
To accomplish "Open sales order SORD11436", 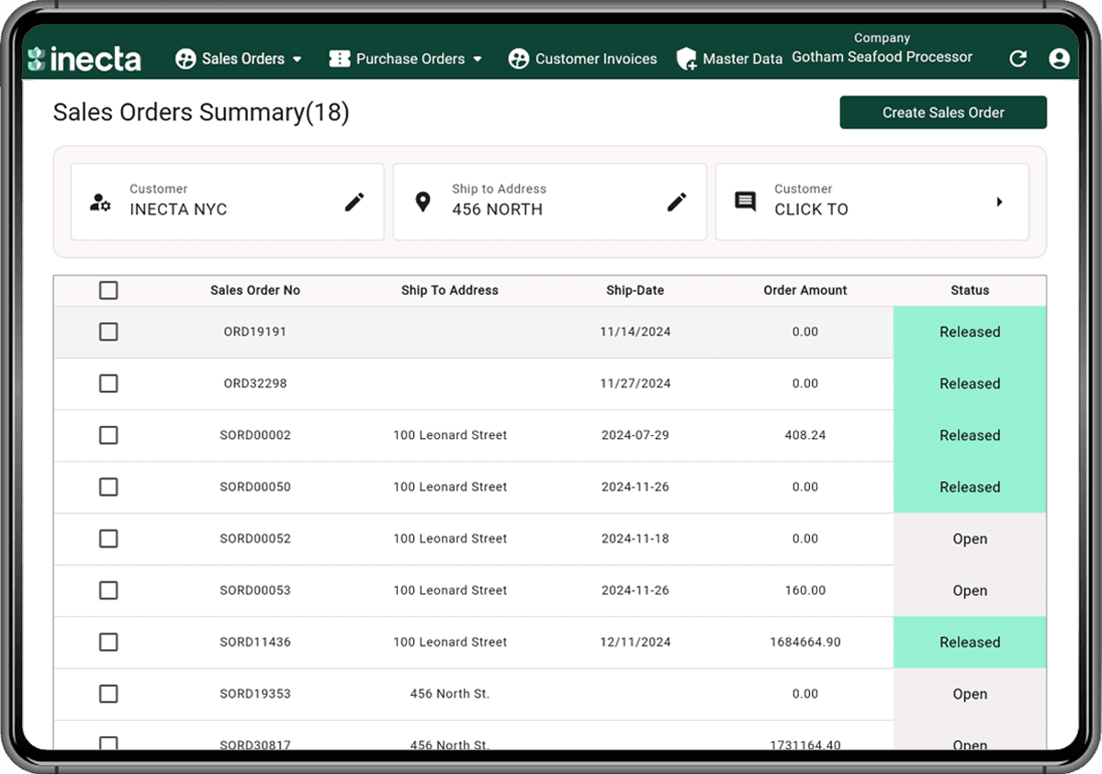I will pyautogui.click(x=255, y=642).
